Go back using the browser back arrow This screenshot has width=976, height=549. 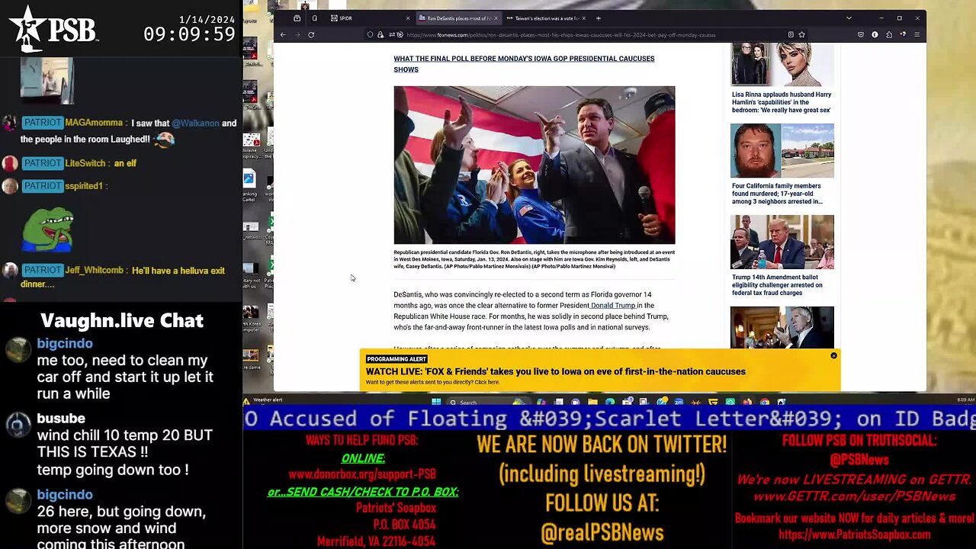(x=283, y=34)
